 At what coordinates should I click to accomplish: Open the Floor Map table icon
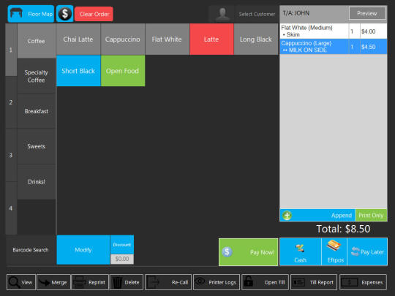16,13
